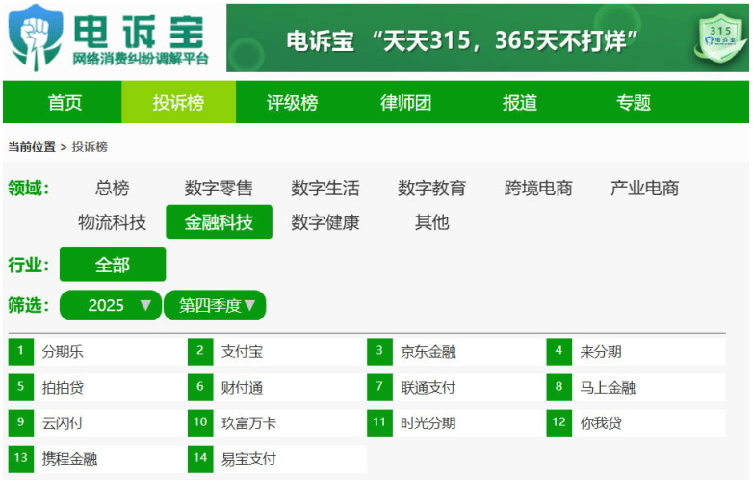Open rank 4 entry 来分期
This screenshot has height=484, width=753.
636,351
